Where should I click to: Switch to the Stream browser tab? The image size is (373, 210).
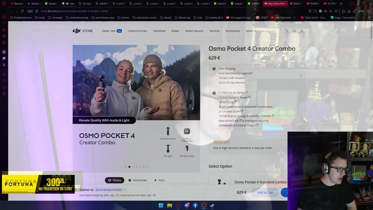(51, 3)
